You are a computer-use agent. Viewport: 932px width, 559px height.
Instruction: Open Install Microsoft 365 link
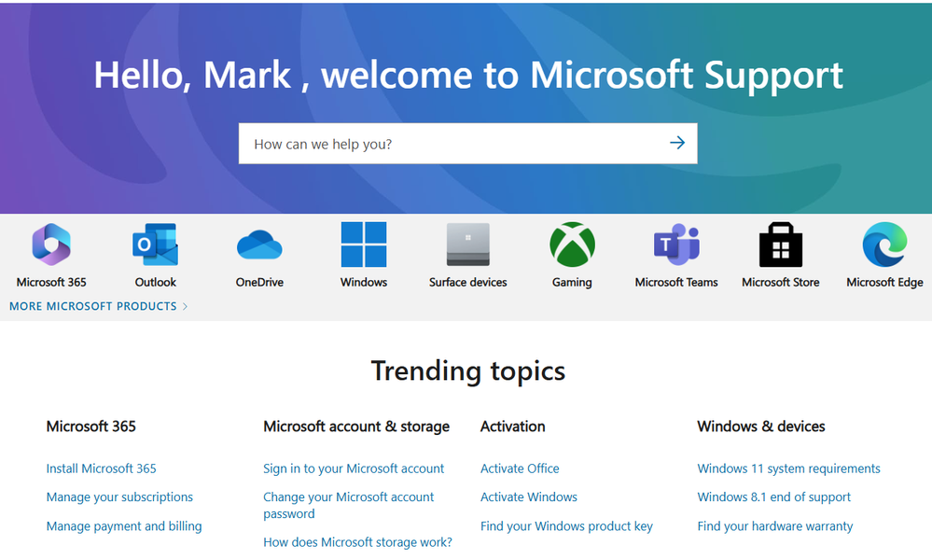[101, 468]
